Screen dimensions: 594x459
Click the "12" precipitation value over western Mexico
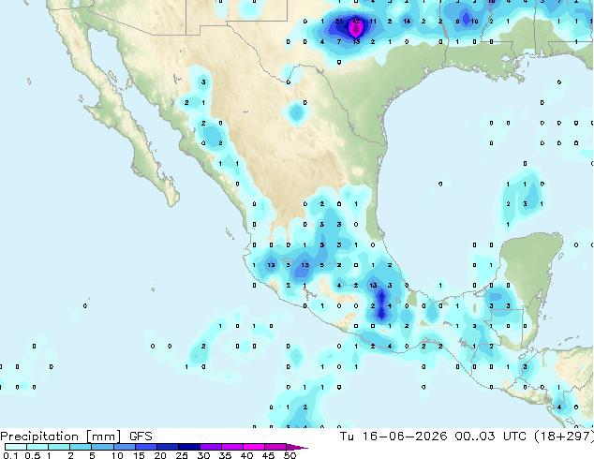click(x=272, y=265)
